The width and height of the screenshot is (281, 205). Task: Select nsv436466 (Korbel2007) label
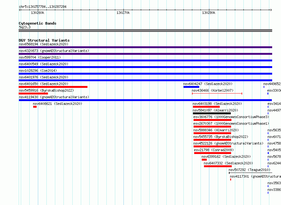[x=212, y=90]
